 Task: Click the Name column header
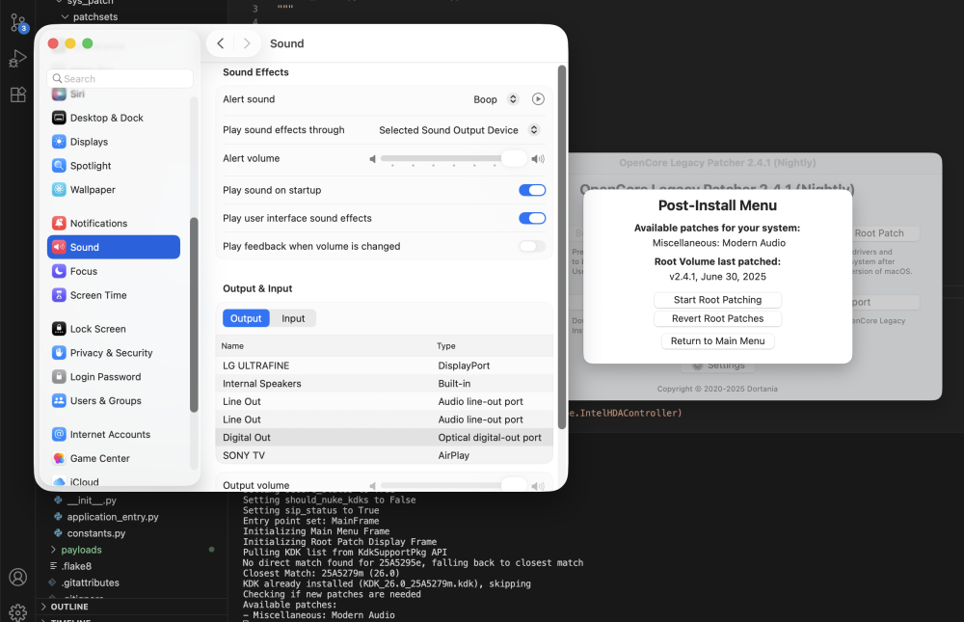click(x=232, y=346)
